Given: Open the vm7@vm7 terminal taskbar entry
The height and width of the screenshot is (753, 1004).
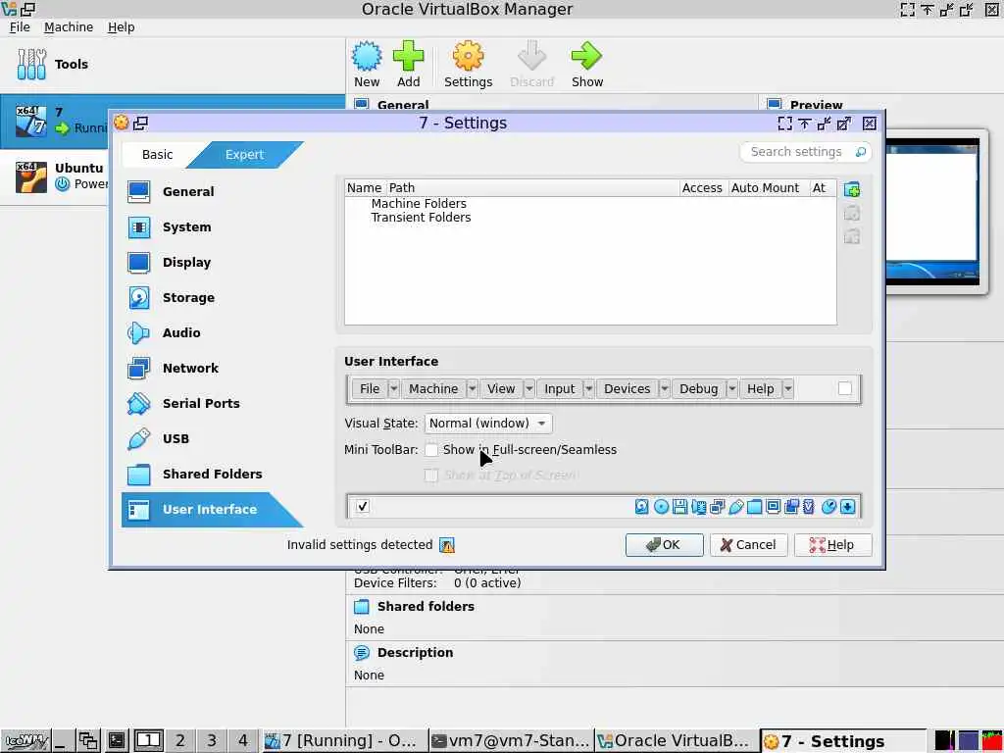Looking at the screenshot, I should [510, 741].
